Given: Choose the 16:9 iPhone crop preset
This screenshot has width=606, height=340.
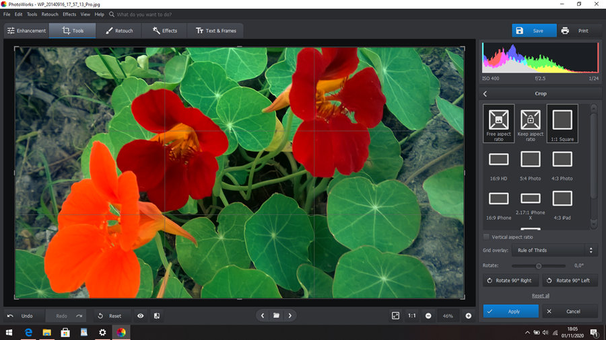Looking at the screenshot, I should click(498, 206).
